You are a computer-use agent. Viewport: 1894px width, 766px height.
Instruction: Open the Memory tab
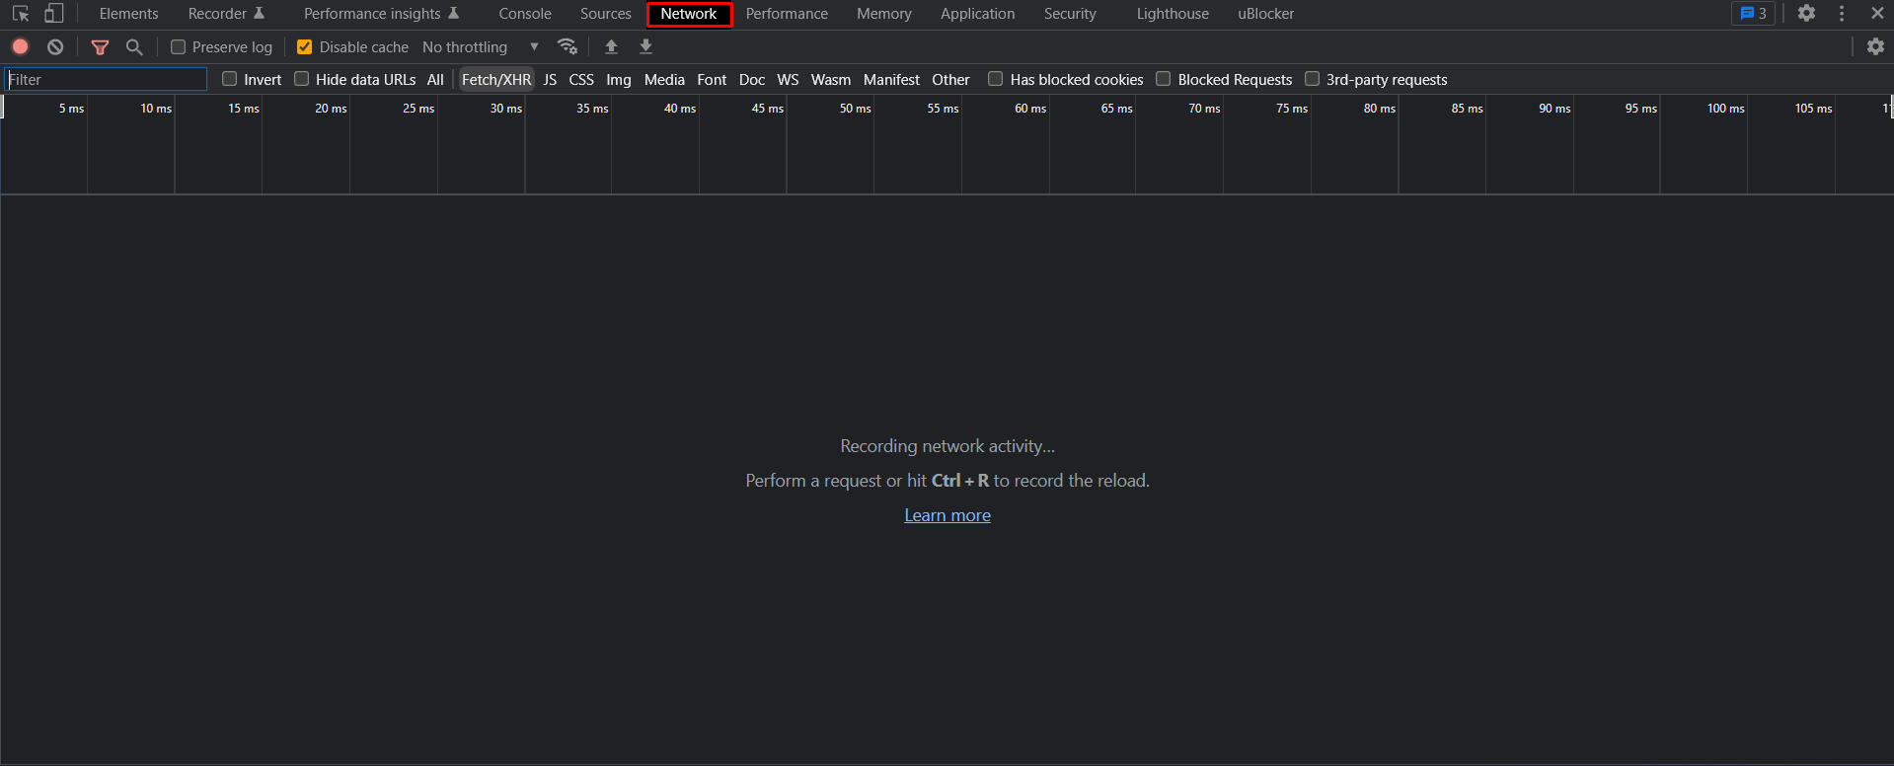click(x=884, y=14)
